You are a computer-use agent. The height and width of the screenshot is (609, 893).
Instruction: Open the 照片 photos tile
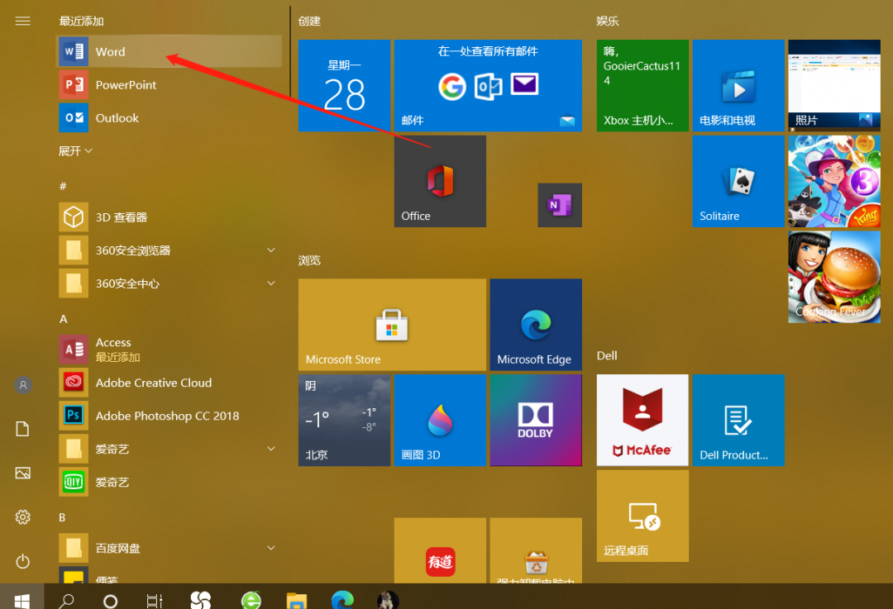(x=834, y=85)
